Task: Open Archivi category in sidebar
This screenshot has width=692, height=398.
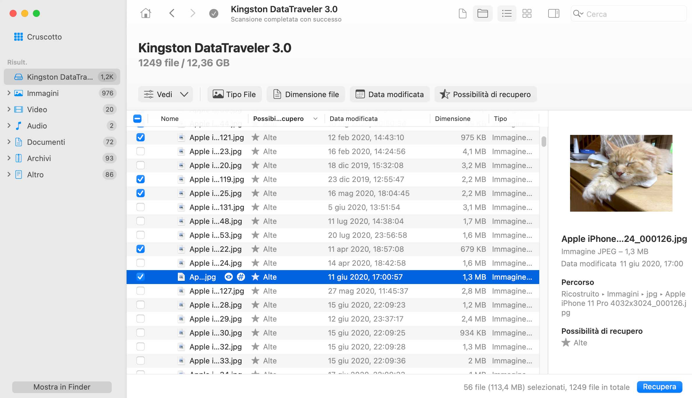Action: tap(62, 158)
